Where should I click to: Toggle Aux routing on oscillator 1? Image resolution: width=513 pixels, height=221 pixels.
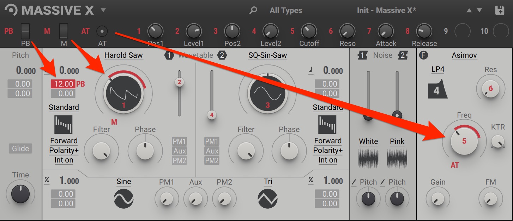179,151
